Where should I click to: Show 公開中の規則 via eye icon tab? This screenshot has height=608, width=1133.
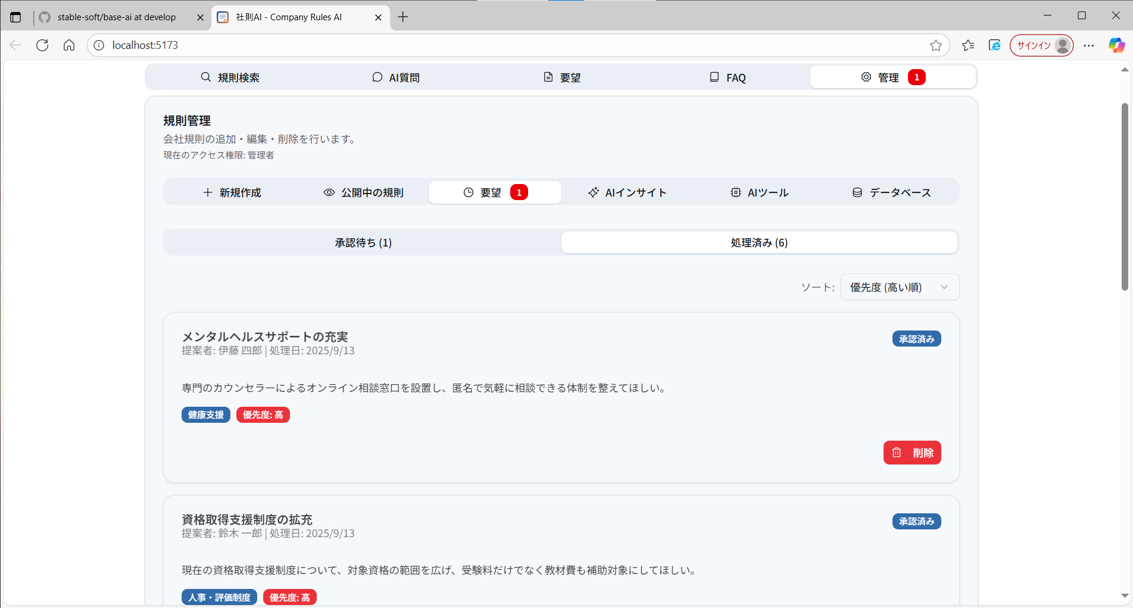tap(363, 192)
